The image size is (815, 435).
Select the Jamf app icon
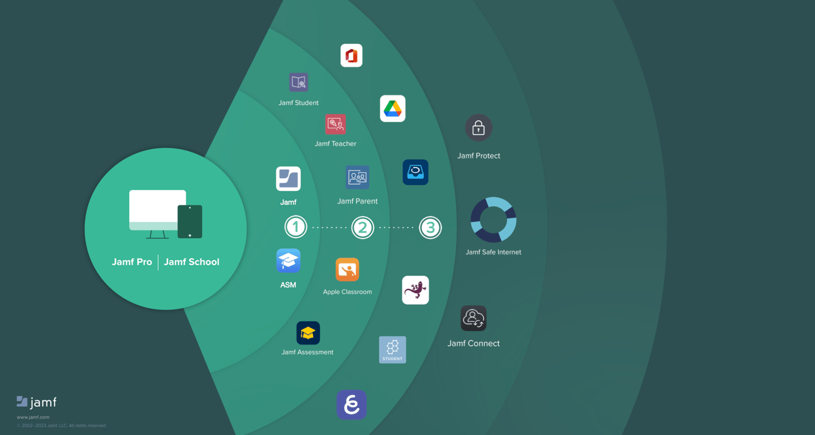[288, 179]
